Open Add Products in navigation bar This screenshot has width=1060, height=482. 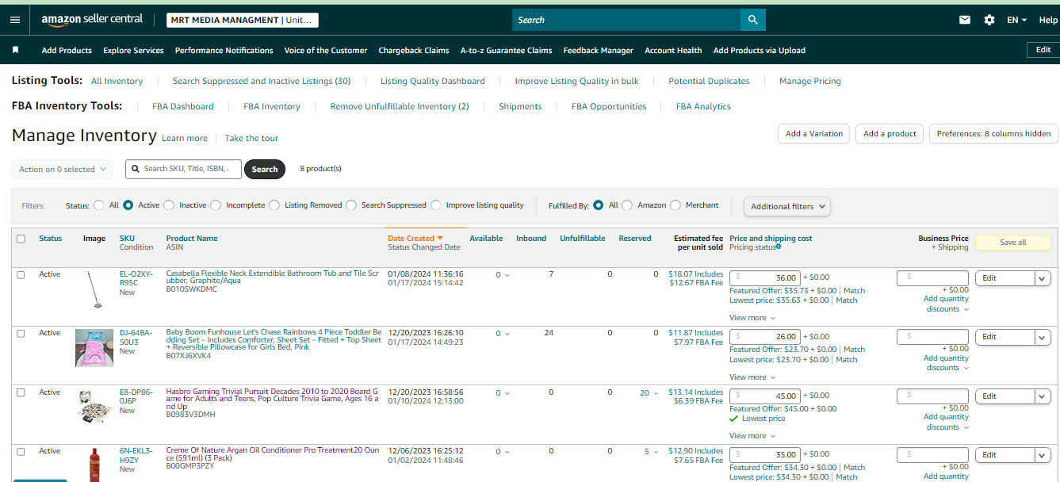pos(67,50)
